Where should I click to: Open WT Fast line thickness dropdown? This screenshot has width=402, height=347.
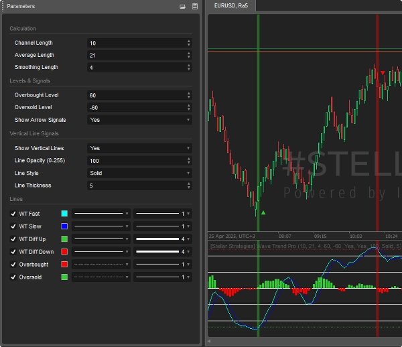click(163, 214)
